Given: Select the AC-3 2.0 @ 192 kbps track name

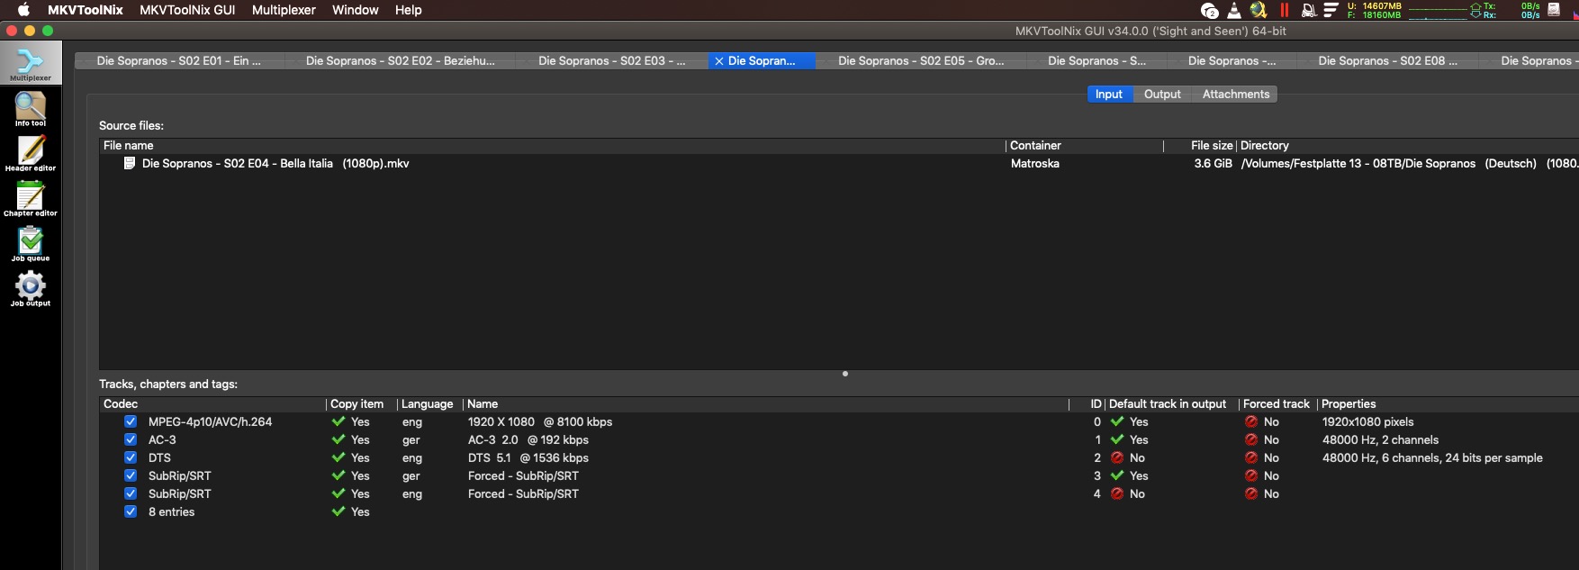Looking at the screenshot, I should [528, 439].
